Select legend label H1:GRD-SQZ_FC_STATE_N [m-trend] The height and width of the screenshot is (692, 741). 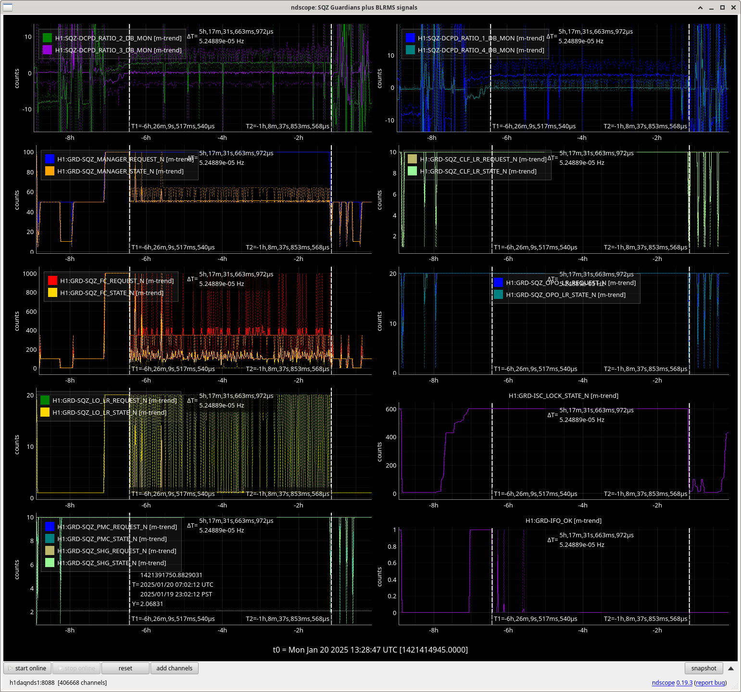click(x=112, y=293)
